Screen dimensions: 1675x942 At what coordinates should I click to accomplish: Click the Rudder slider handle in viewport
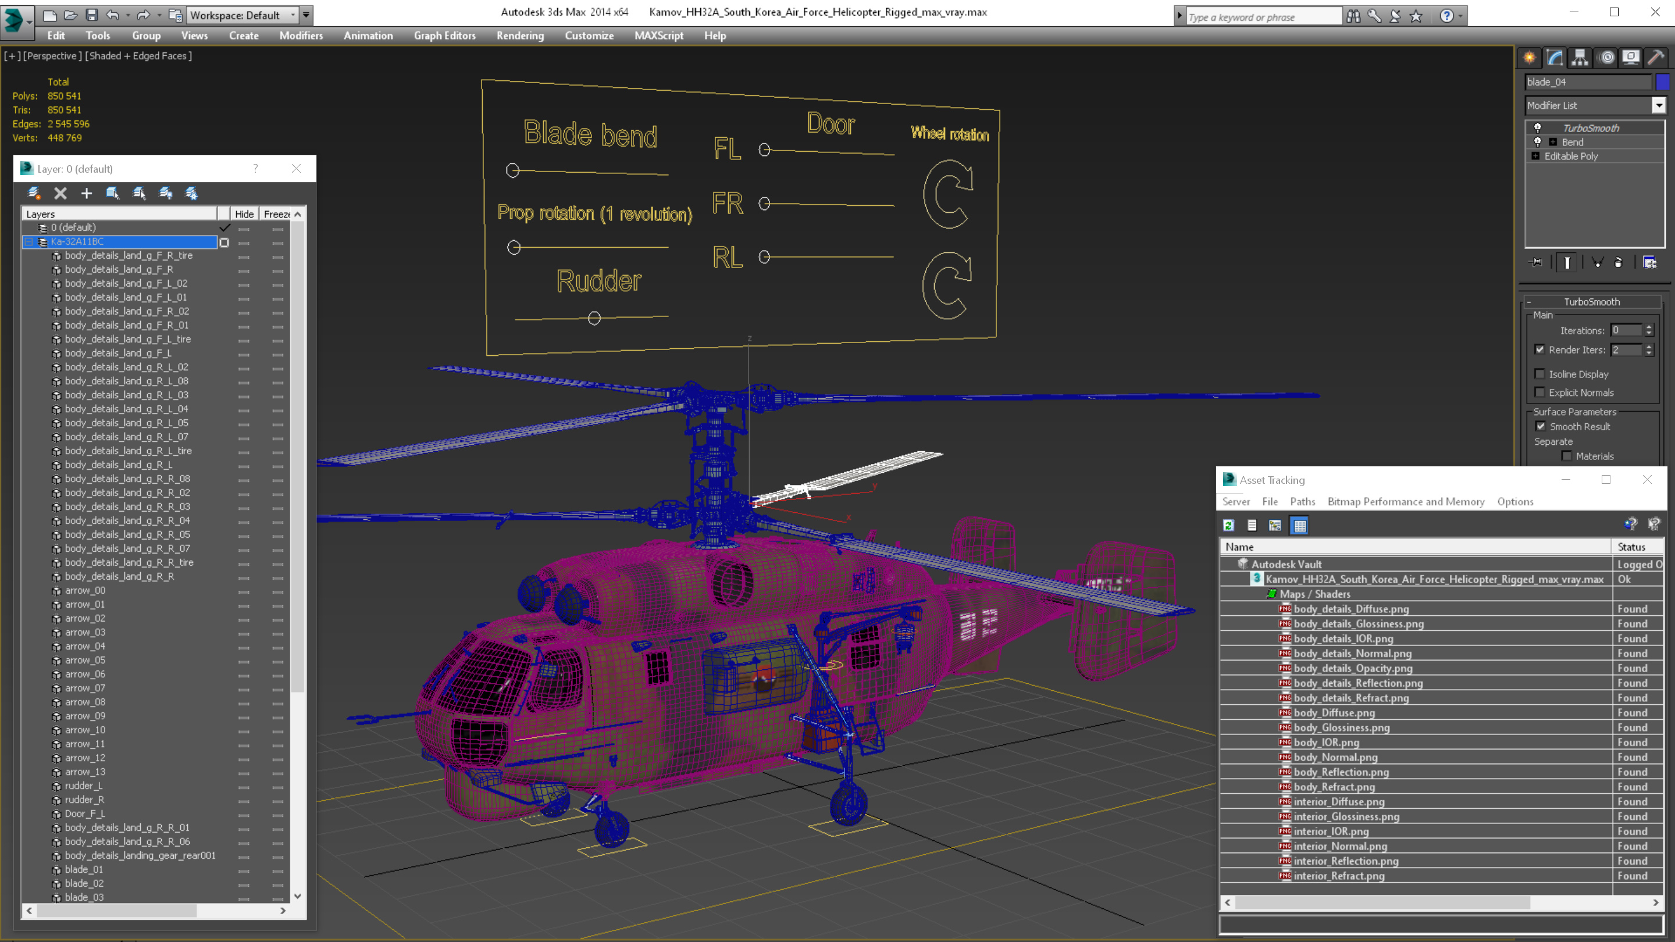[x=594, y=318]
